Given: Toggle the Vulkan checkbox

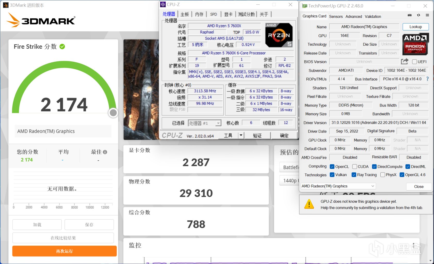Looking at the screenshot, I should point(332,175).
